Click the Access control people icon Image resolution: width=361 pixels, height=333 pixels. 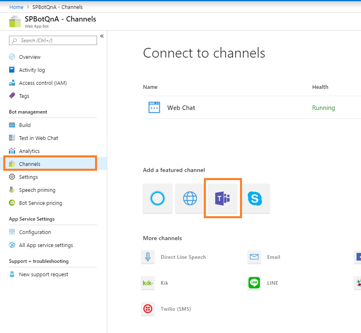(12, 83)
